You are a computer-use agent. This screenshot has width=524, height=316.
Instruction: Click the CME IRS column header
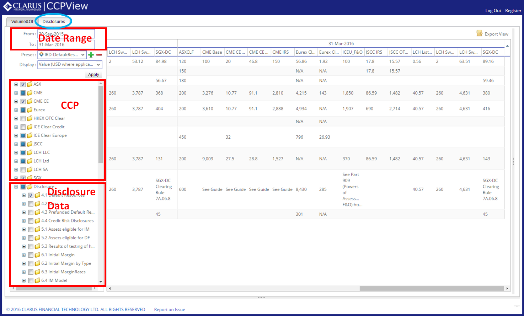[283, 52]
